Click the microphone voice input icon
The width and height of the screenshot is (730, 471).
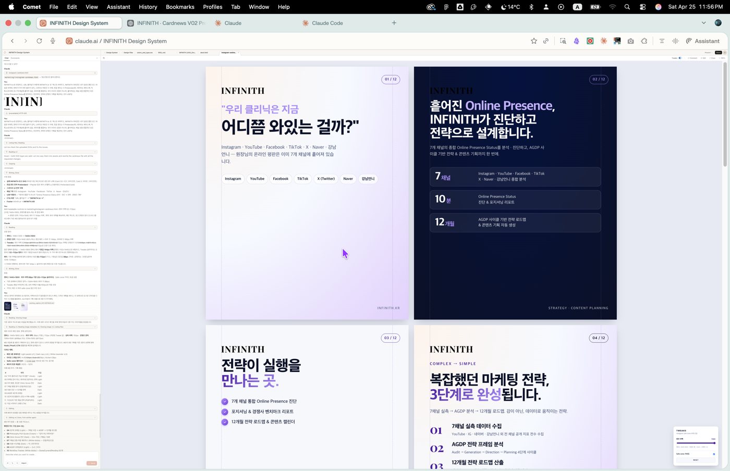coord(53,41)
